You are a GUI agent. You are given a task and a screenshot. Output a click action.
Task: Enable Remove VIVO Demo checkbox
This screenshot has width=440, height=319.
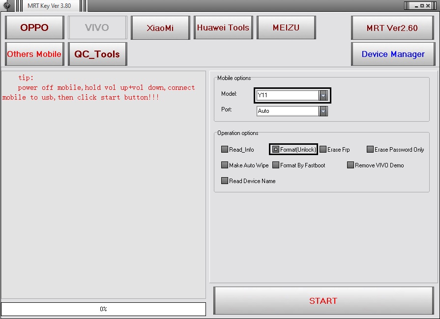tap(351, 165)
